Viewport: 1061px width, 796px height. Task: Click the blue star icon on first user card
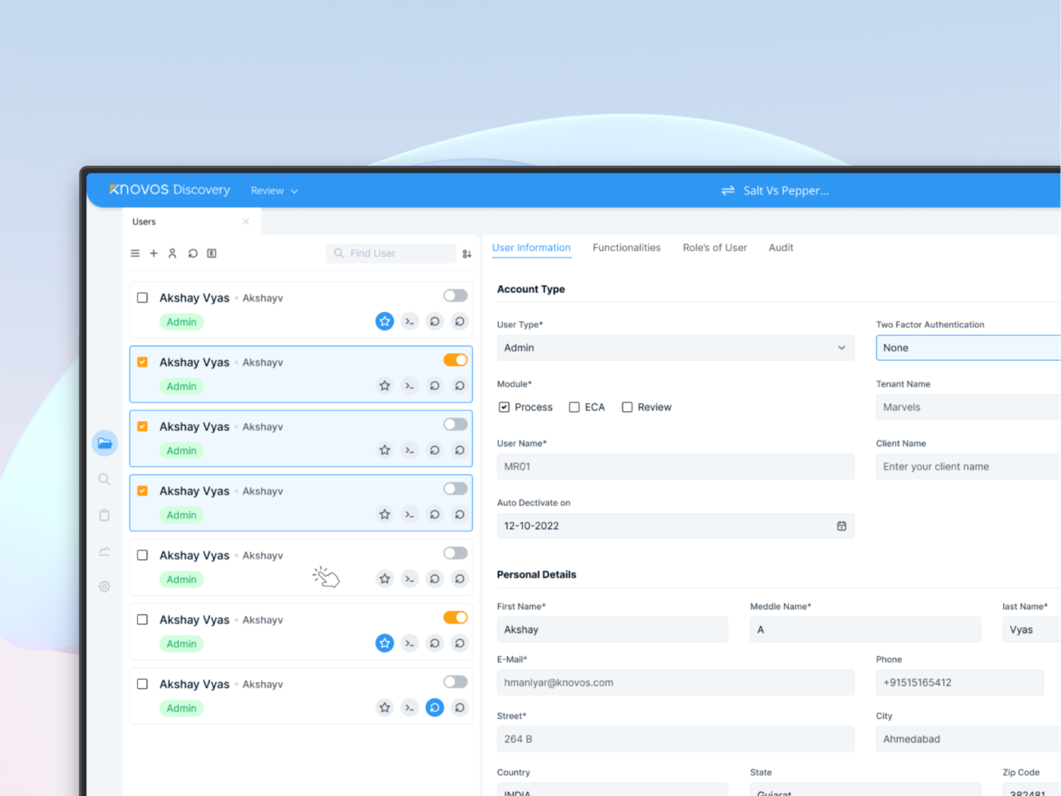coord(385,321)
